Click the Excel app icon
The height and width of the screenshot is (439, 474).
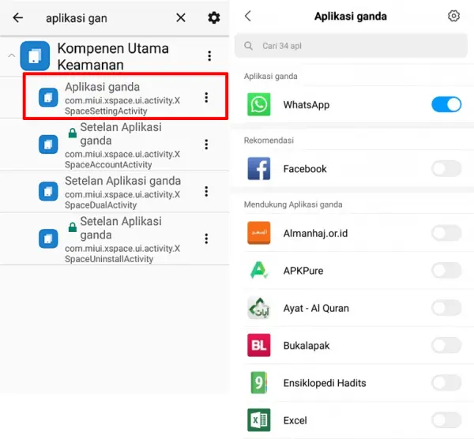(259, 420)
